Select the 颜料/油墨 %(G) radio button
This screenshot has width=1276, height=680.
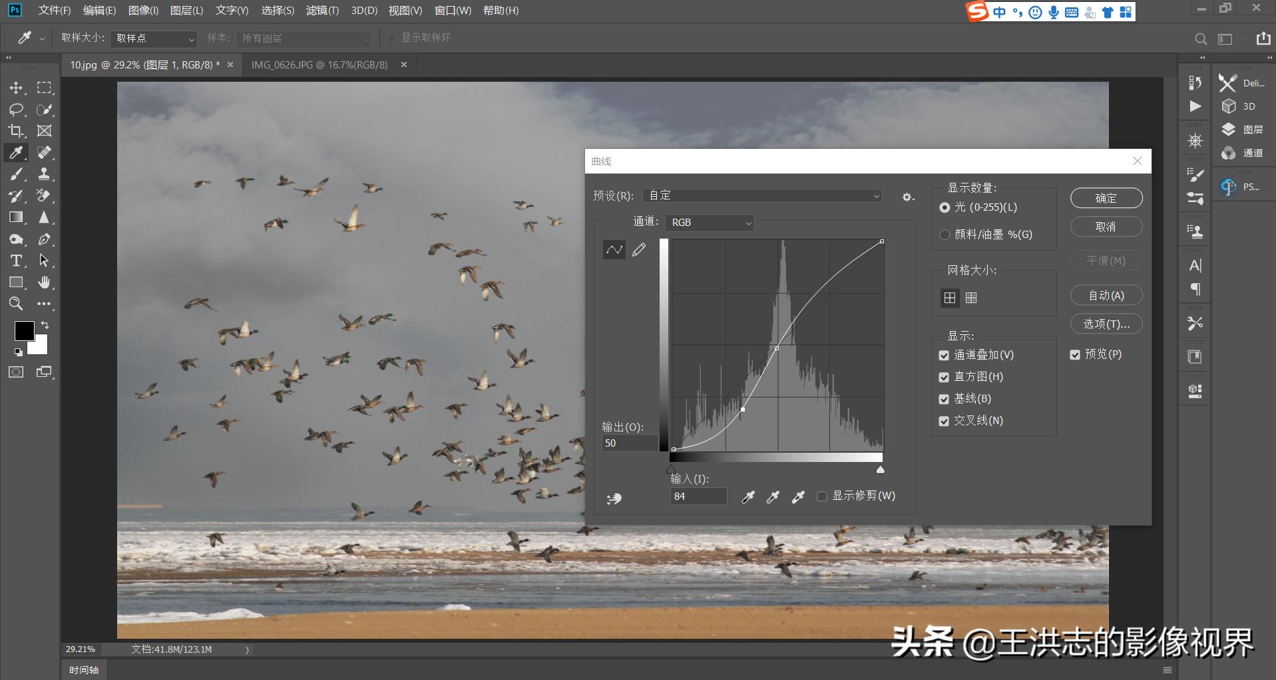coord(945,234)
